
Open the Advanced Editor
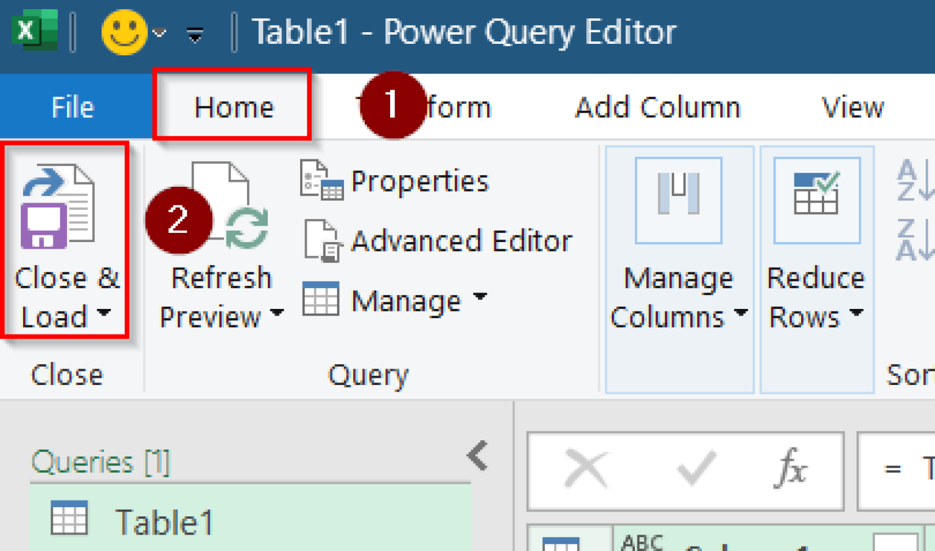tap(438, 241)
